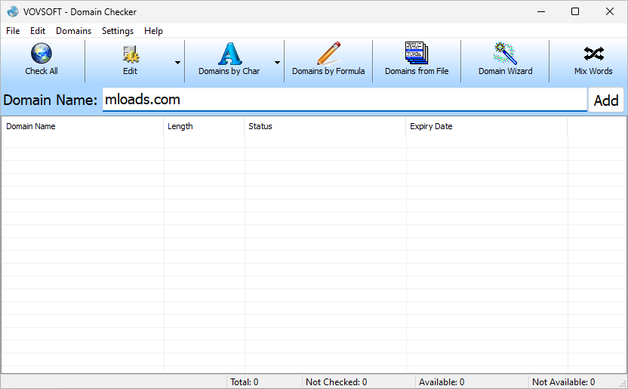Click the Check All globe icon
The image size is (628, 389).
pos(42,54)
